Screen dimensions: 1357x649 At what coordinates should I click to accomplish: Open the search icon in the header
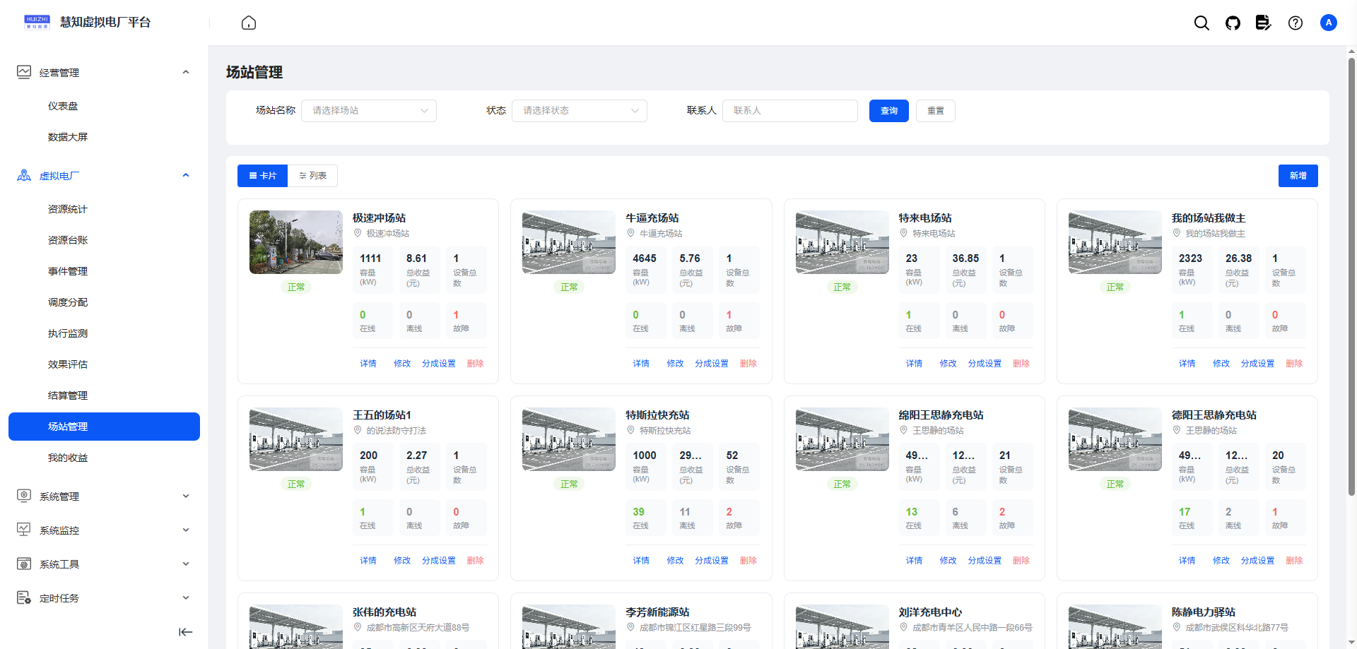tap(1202, 23)
